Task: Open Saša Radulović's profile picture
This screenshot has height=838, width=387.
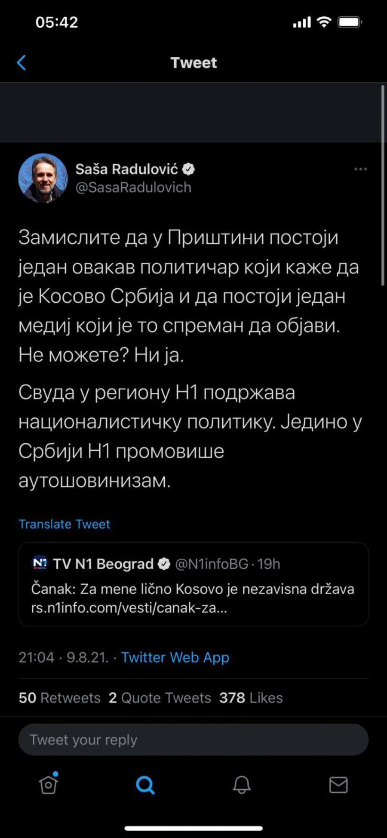Action: pos(43,178)
